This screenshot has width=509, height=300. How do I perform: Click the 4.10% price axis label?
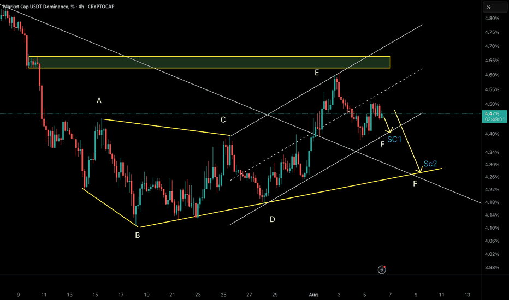click(492, 228)
